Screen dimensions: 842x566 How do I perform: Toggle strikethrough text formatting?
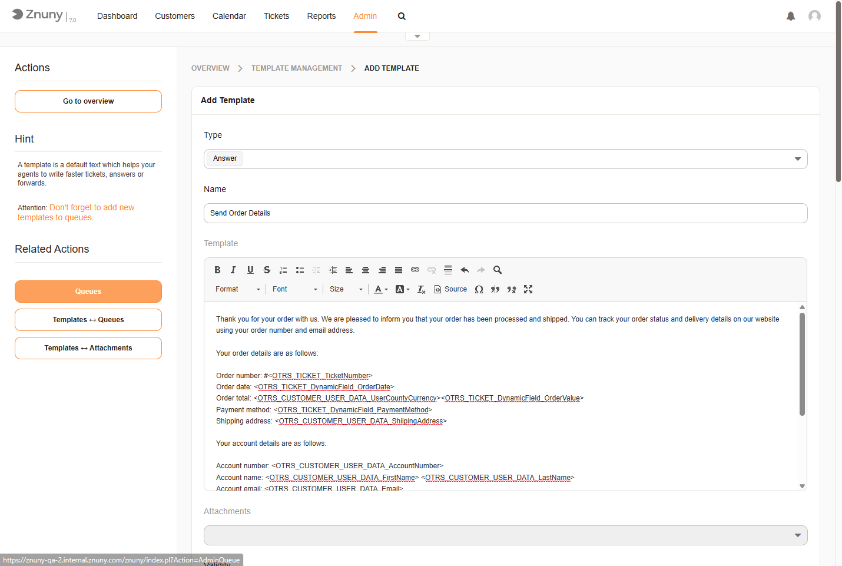(x=267, y=270)
